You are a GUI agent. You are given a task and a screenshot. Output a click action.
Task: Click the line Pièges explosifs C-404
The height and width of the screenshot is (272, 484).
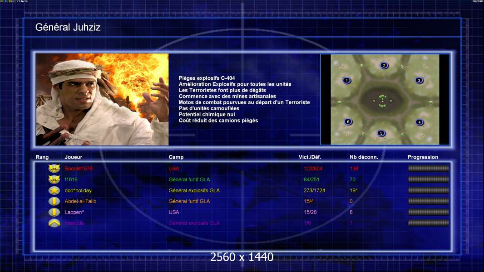(207, 78)
